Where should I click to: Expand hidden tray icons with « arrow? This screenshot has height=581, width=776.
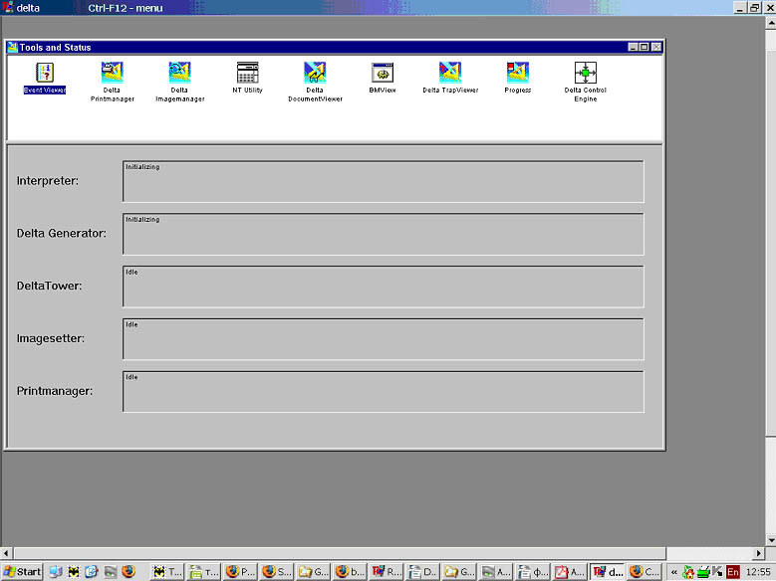[x=674, y=573]
